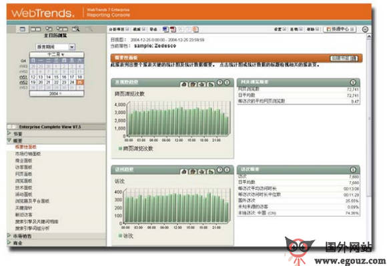Viewport: 387px width, 266px height.
Task: Select week W51 on the calendar
Action: coord(24,77)
